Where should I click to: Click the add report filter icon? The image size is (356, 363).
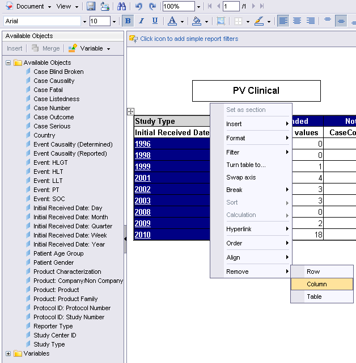[134, 39]
